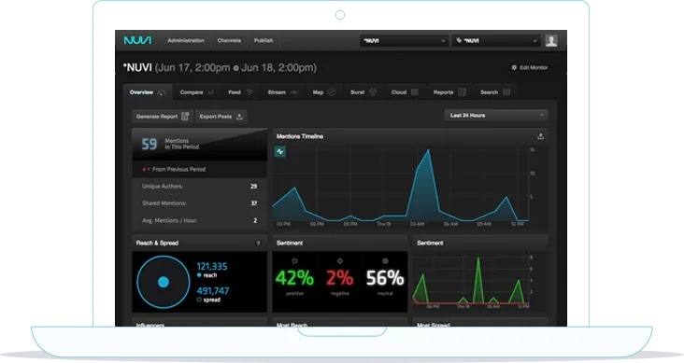Click the 03 PM label on Mentions Timeline

(283, 224)
